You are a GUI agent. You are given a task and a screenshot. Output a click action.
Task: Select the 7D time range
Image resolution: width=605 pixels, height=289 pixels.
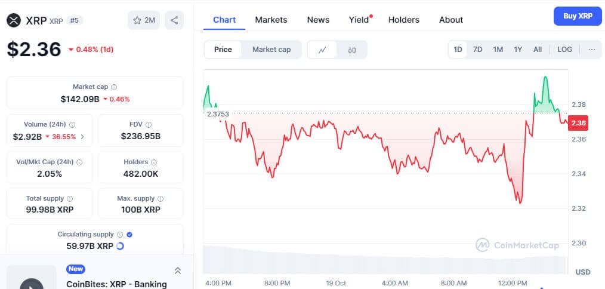coord(477,50)
